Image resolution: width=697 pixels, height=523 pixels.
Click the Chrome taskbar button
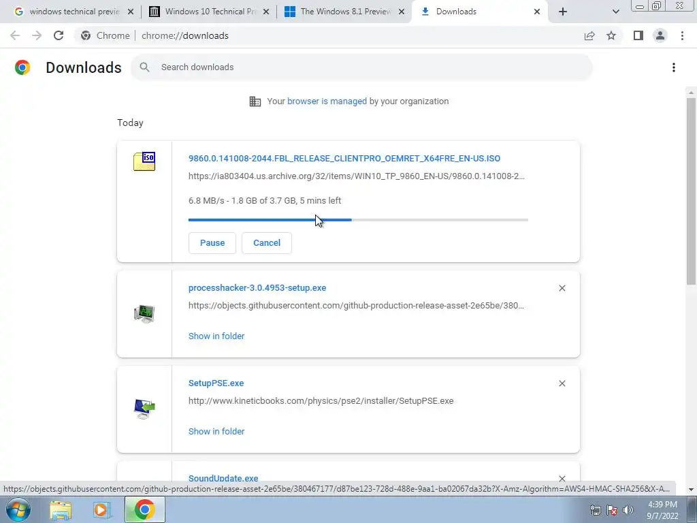[145, 509]
